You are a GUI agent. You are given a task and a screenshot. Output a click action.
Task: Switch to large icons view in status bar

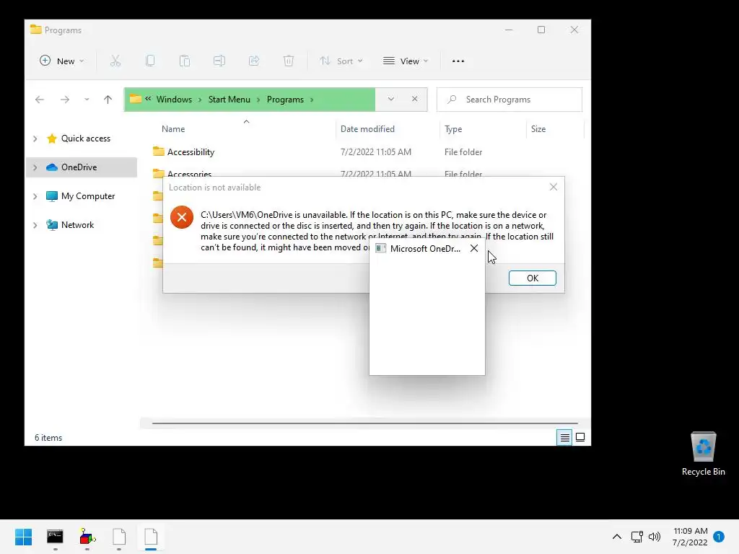580,438
